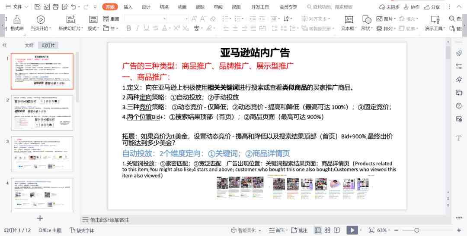This screenshot has width=467, height=236.
Task: Click the Reset (重置) button
Action: (111, 19)
